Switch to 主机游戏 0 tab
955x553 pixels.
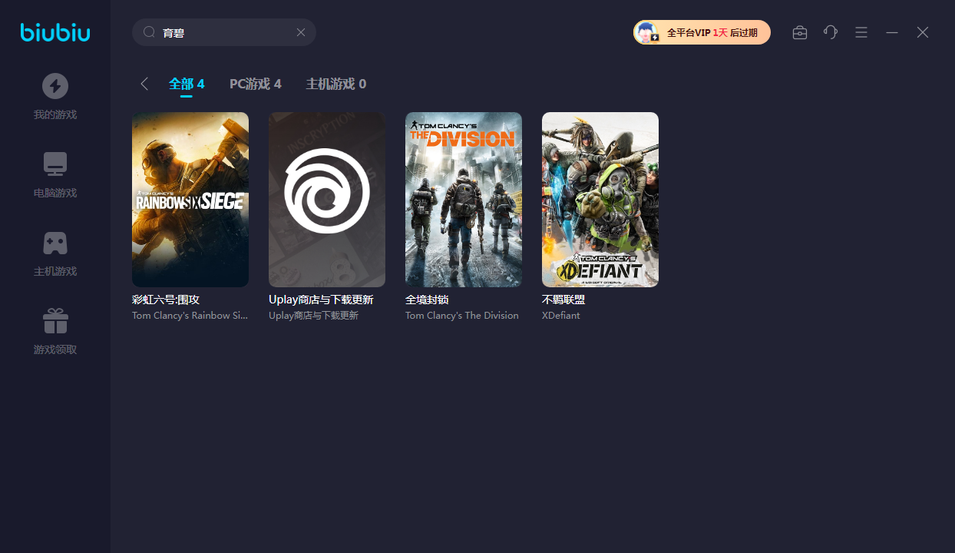coord(336,84)
